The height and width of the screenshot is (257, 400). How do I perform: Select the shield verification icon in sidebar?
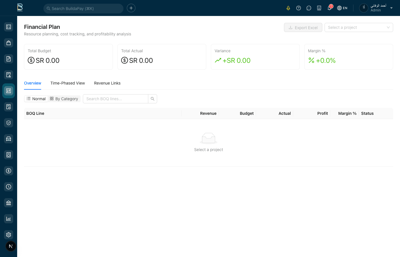coord(9,123)
